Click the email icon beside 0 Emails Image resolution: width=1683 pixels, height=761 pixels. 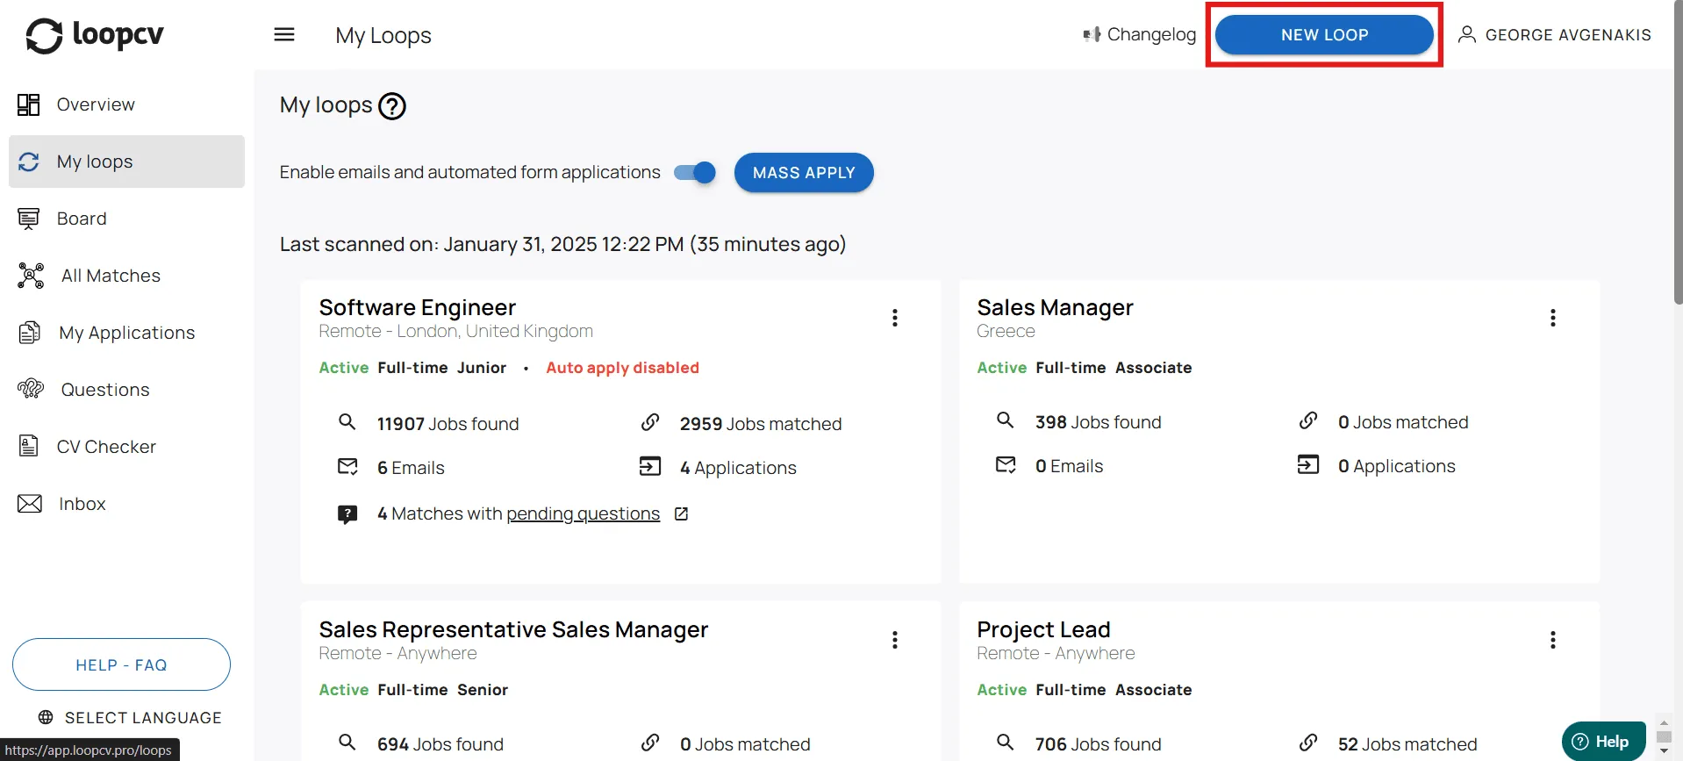1006,464
